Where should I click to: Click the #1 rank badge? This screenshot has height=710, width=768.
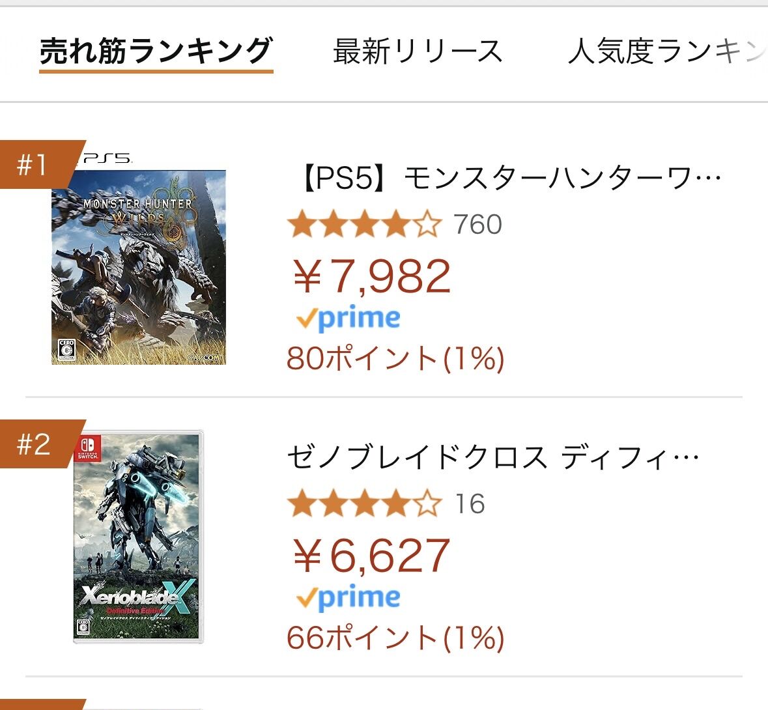[x=34, y=164]
